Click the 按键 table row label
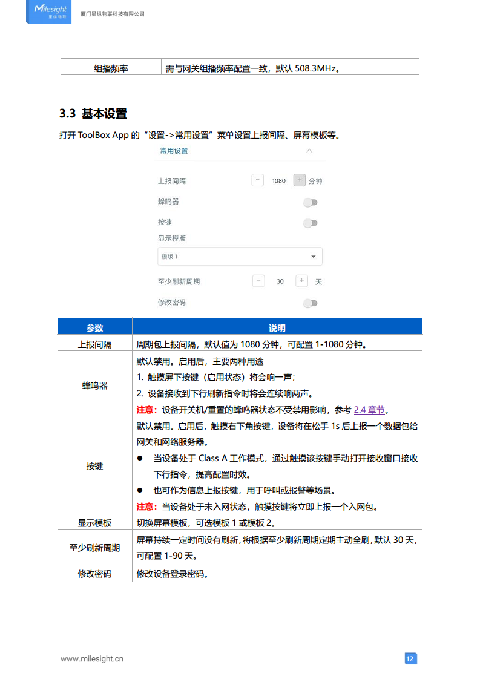This screenshot has width=480, height=679. [x=94, y=466]
